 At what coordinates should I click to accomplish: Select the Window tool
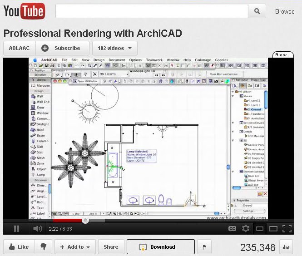(40, 113)
